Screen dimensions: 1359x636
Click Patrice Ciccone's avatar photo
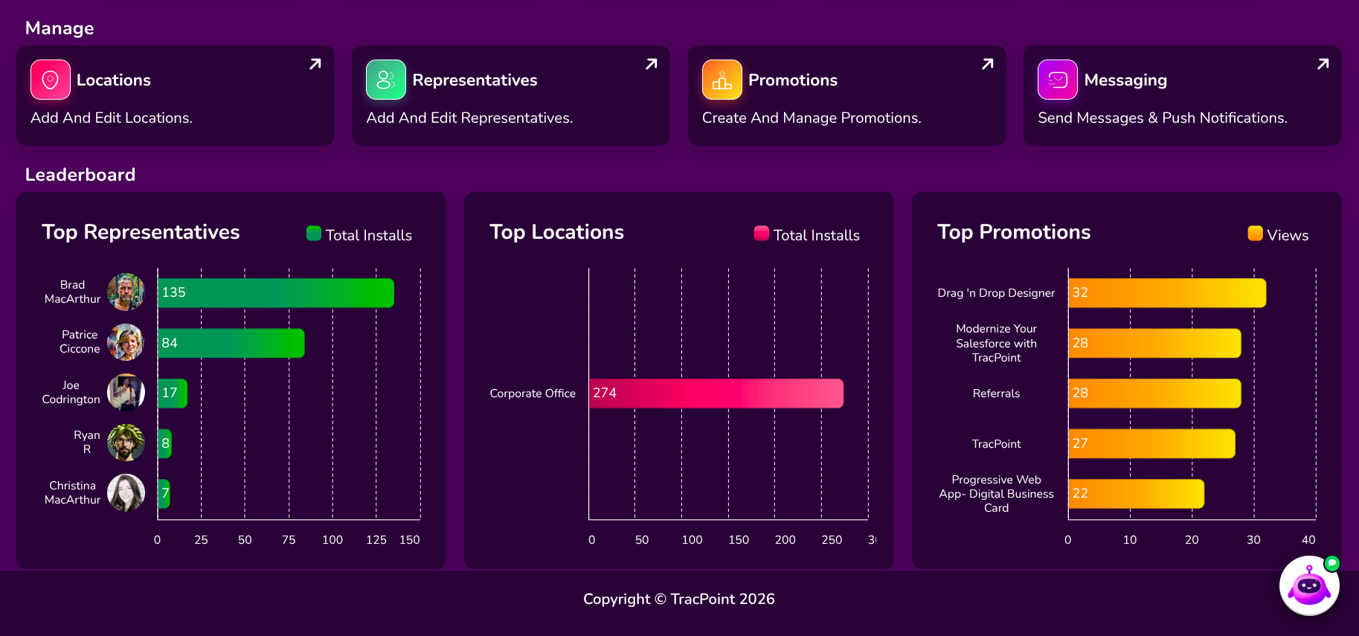pos(126,342)
